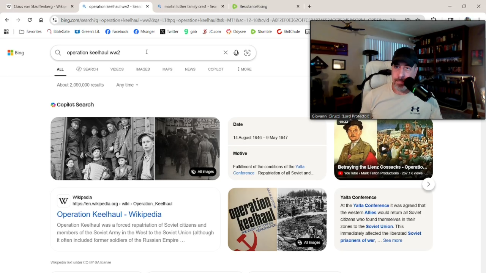Screen dimensions: 486x273
Task: Show next carousel card with arrow
Action: pos(428,184)
